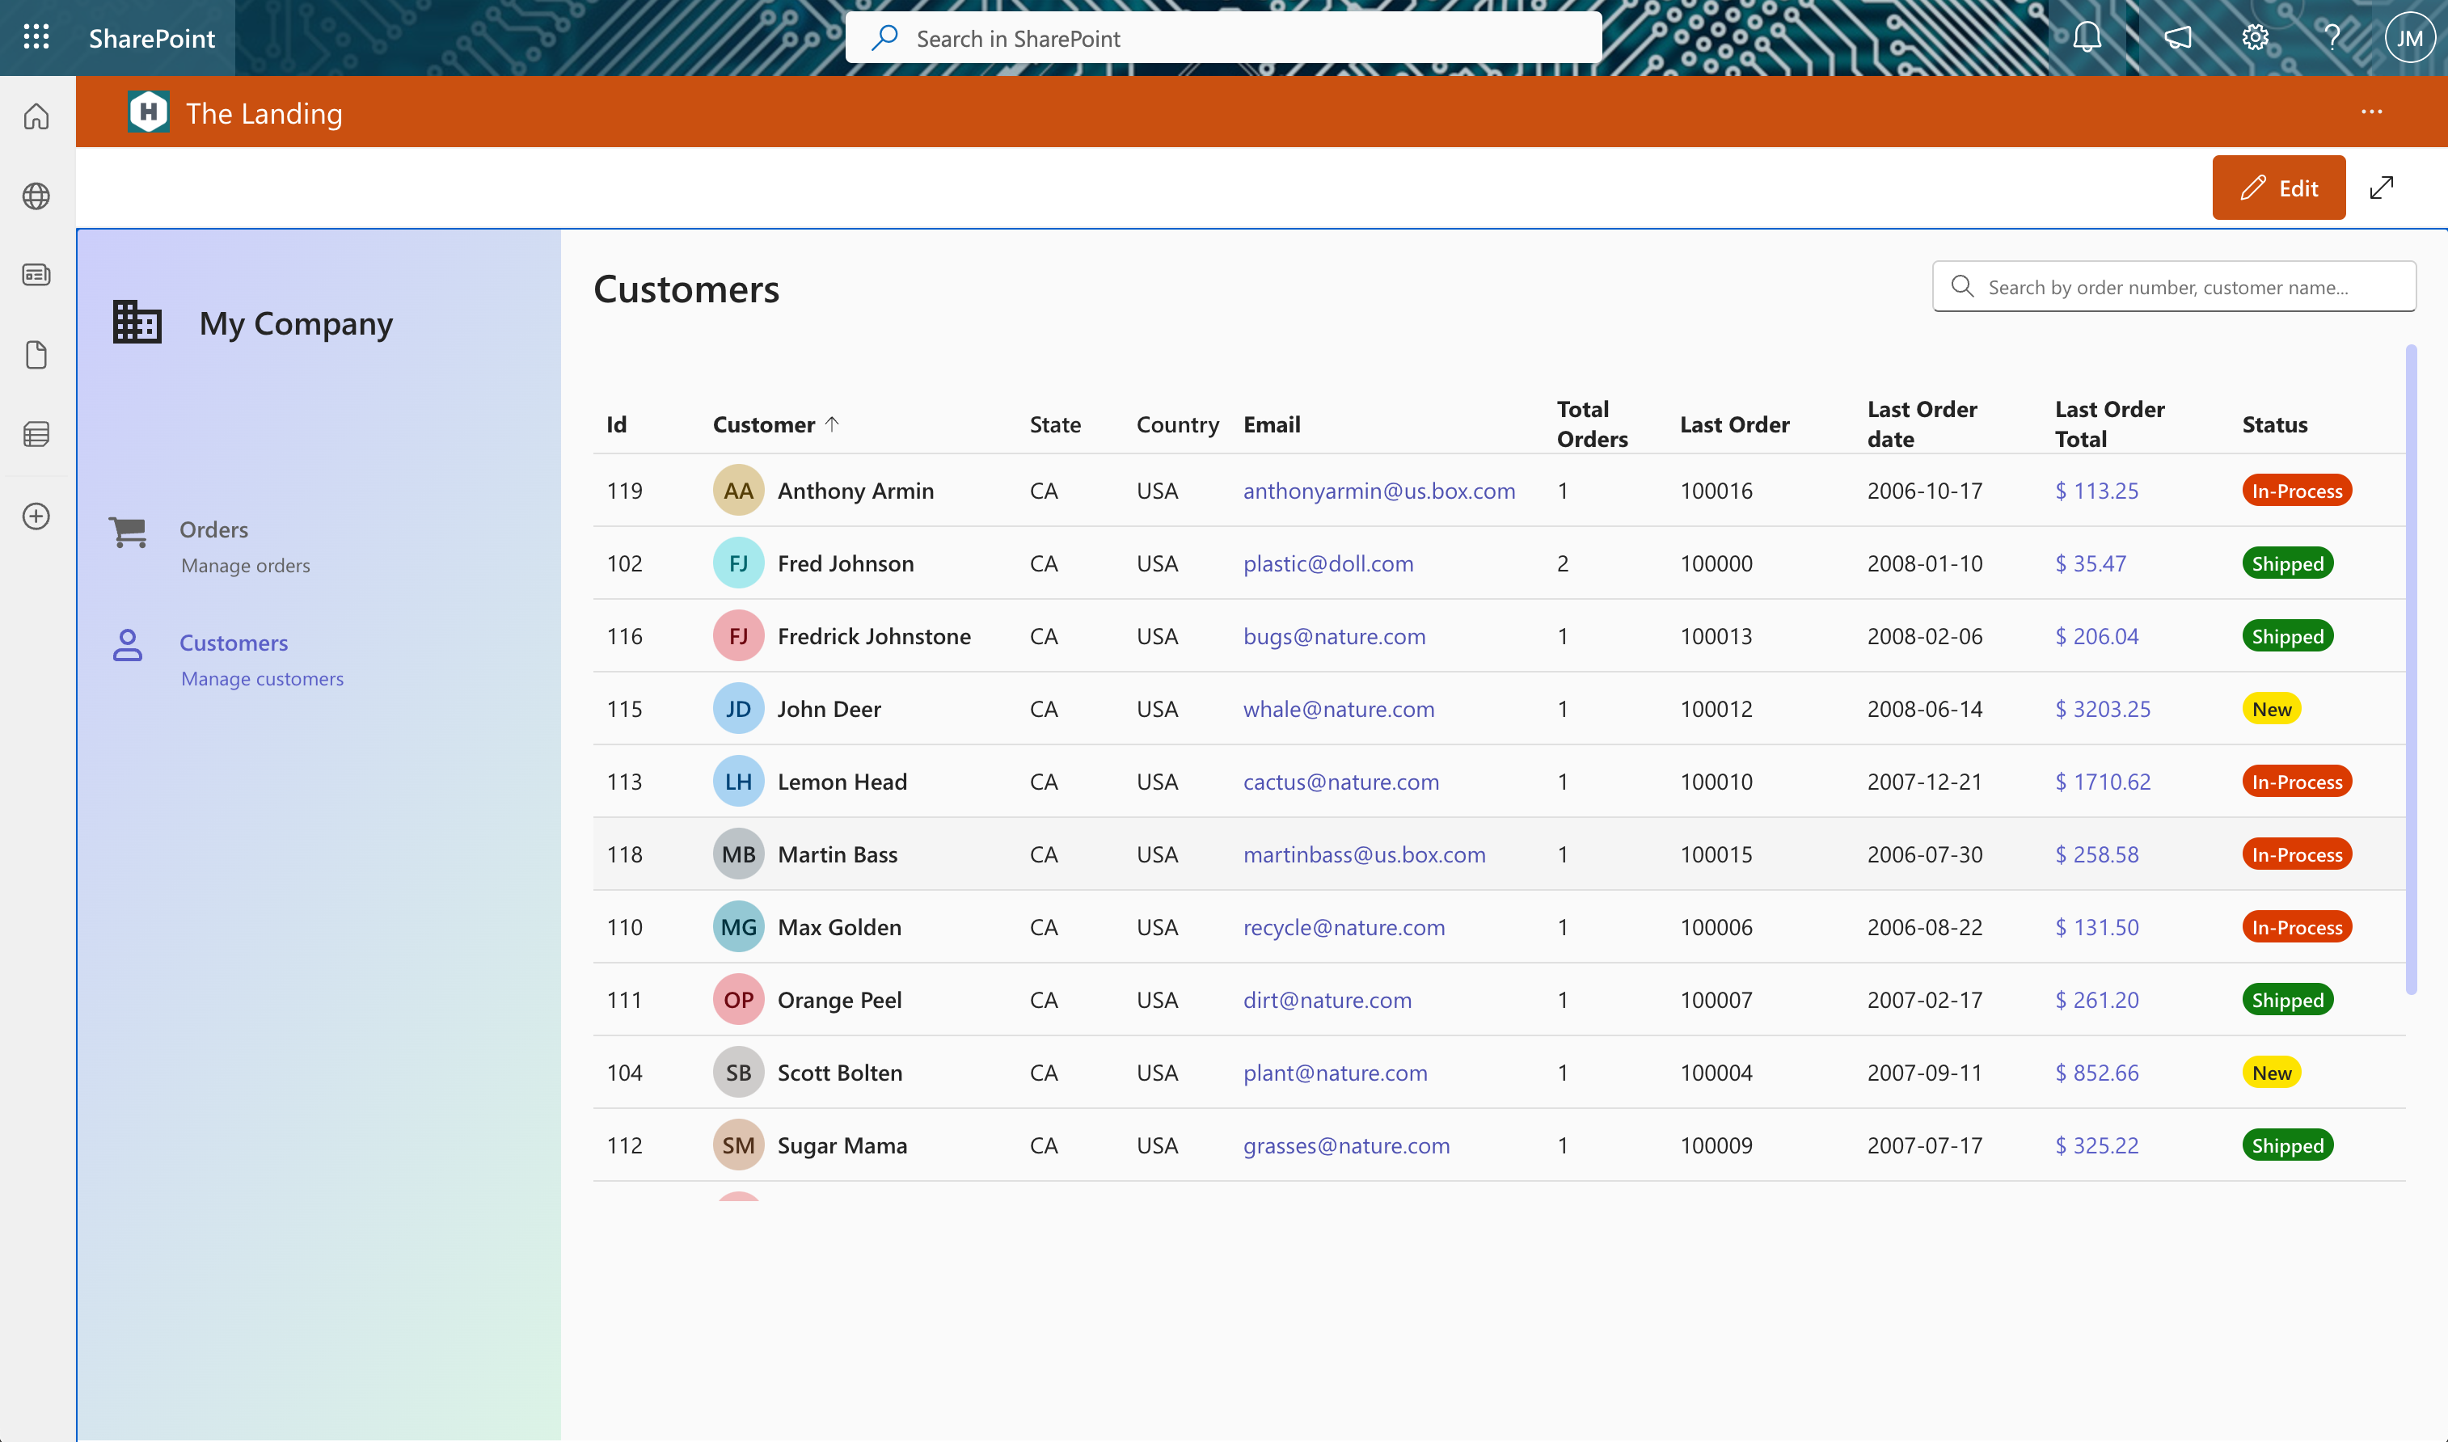Click the Orders shopping cart icon

pyautogui.click(x=129, y=533)
